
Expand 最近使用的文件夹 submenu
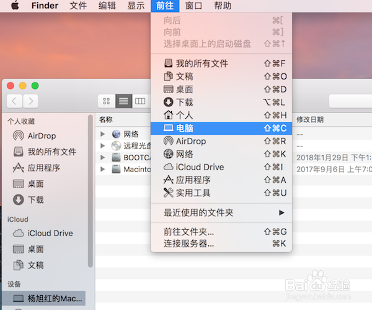click(221, 212)
